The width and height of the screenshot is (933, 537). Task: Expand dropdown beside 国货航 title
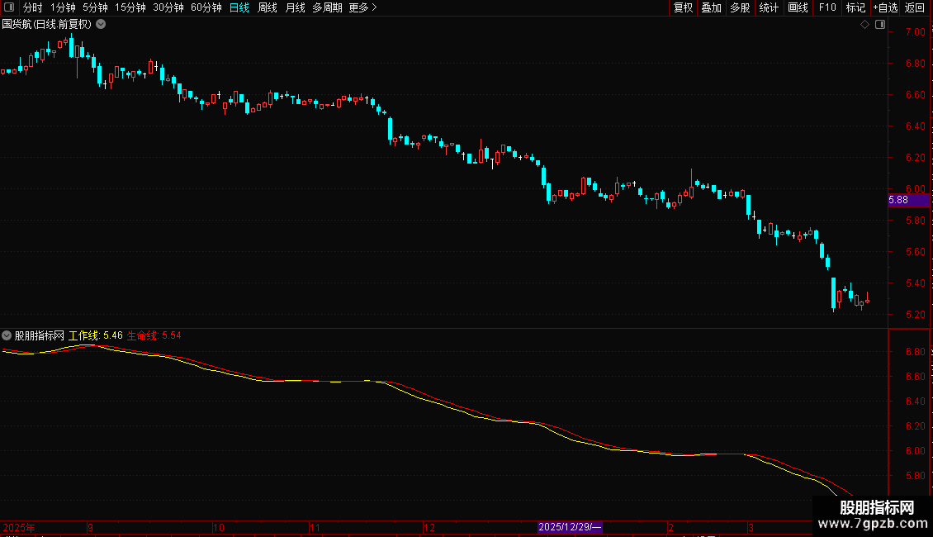click(102, 25)
